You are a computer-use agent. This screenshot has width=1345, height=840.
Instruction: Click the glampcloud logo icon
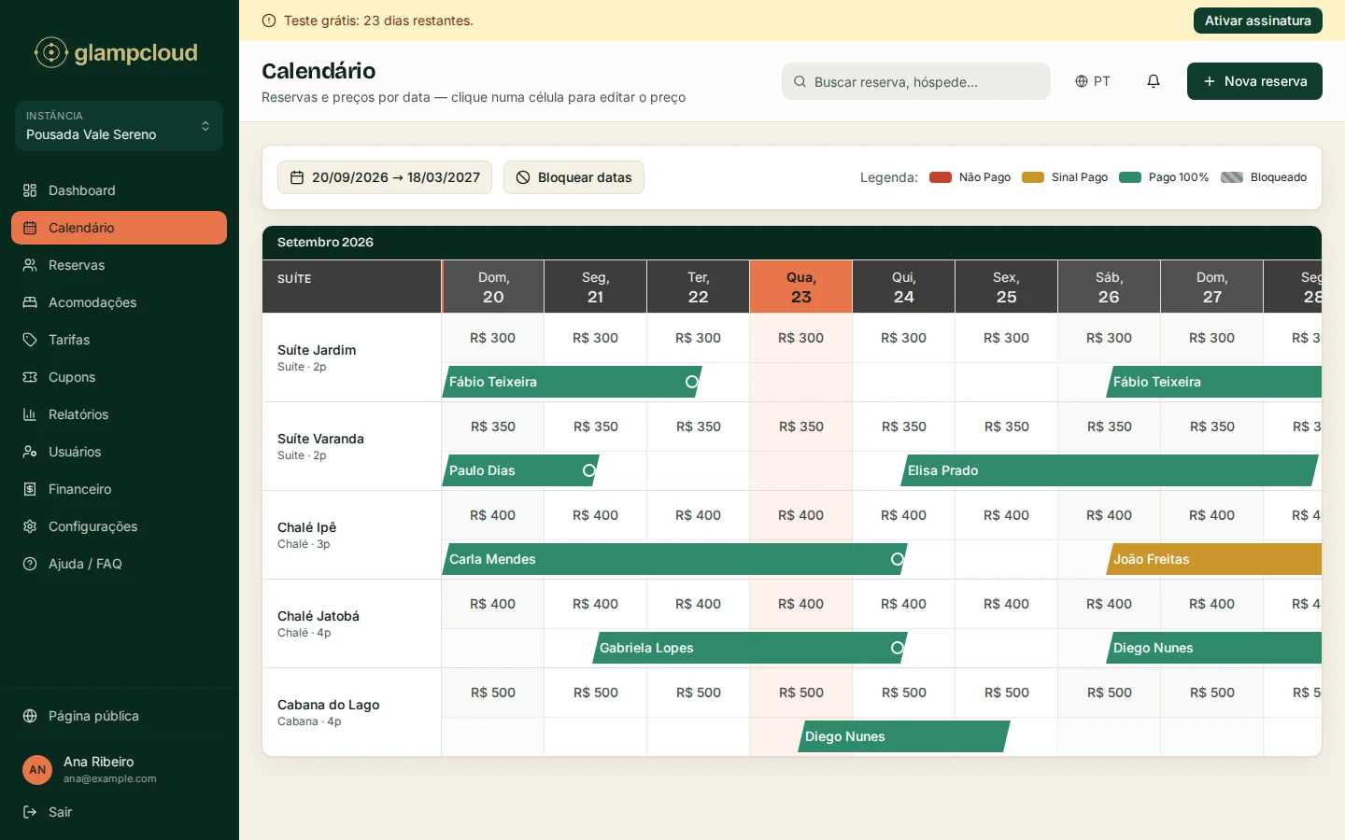(x=51, y=52)
